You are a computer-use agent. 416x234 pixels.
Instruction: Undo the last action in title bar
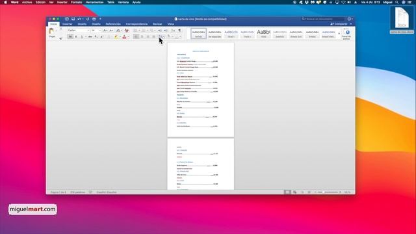(x=79, y=19)
